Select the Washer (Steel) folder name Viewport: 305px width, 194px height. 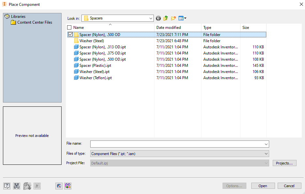pos(92,41)
